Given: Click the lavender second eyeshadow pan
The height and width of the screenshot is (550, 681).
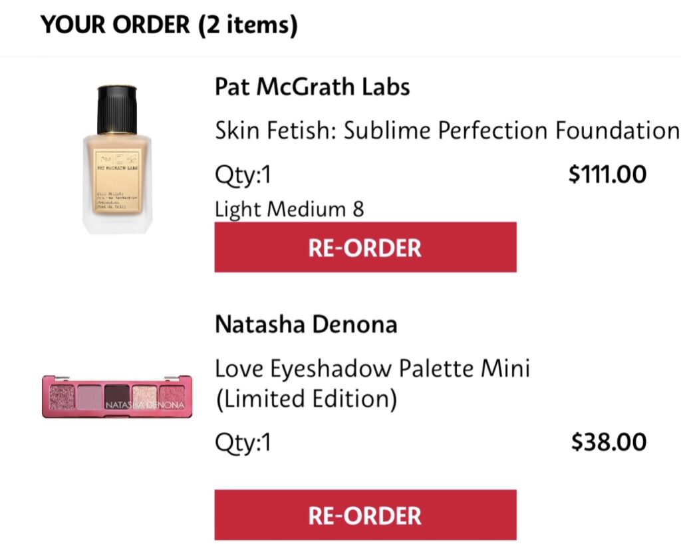Looking at the screenshot, I should click(90, 398).
